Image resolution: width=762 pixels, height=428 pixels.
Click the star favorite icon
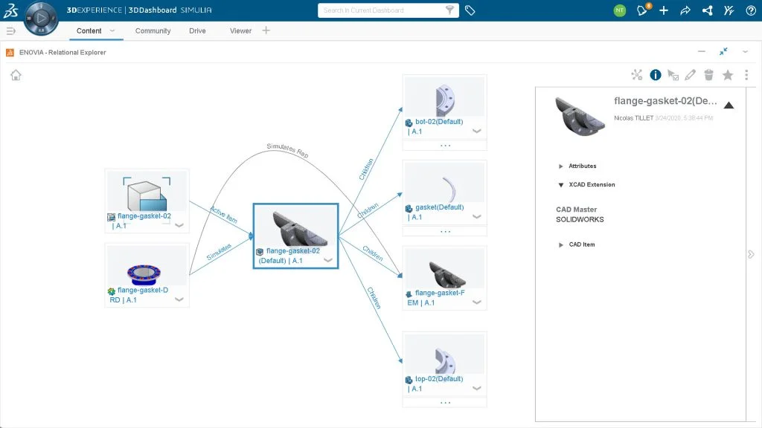728,75
